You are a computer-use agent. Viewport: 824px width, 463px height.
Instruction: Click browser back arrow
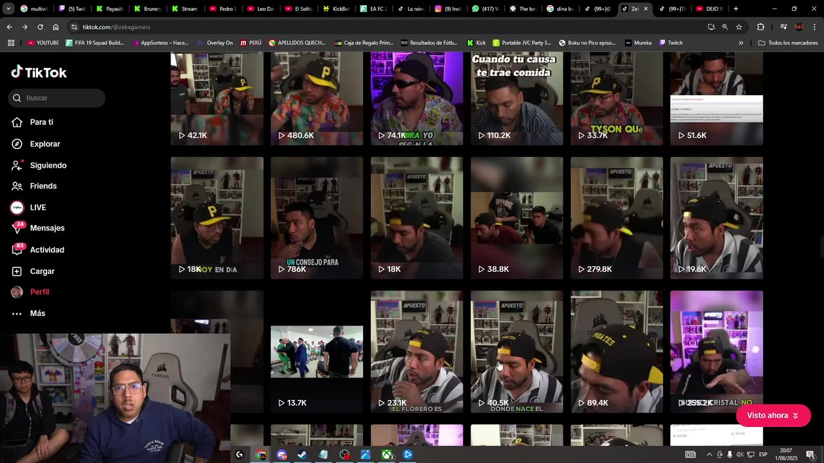[9, 27]
